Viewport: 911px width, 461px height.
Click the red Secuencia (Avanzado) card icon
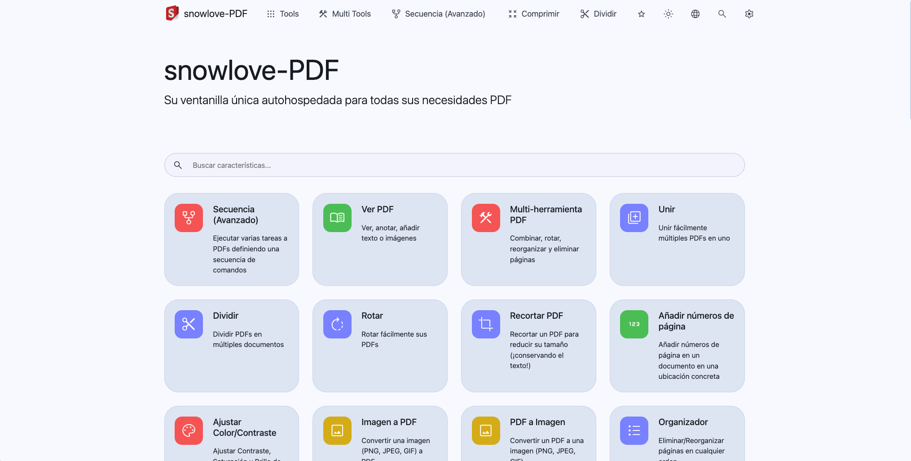(189, 218)
